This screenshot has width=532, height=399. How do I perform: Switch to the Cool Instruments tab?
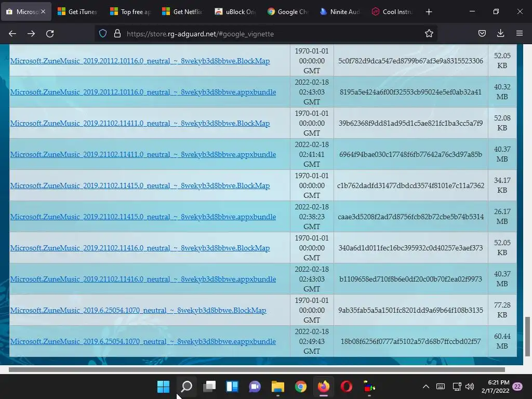point(392,12)
